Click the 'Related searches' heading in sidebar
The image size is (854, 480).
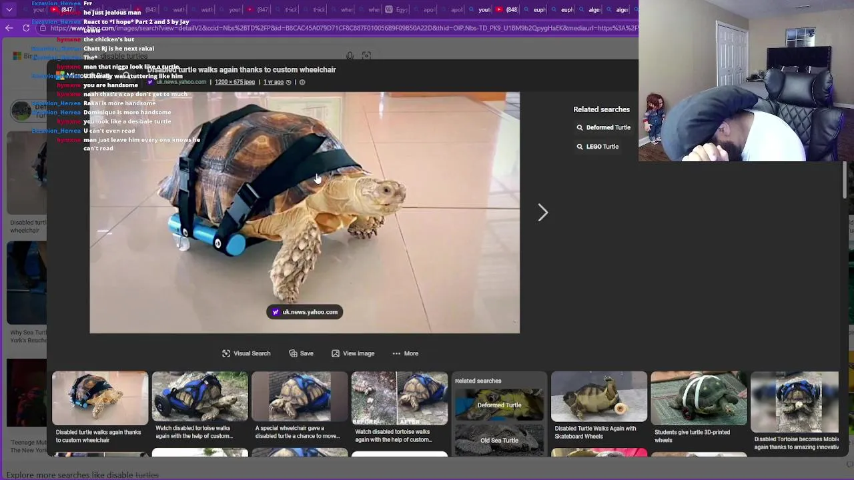click(601, 109)
